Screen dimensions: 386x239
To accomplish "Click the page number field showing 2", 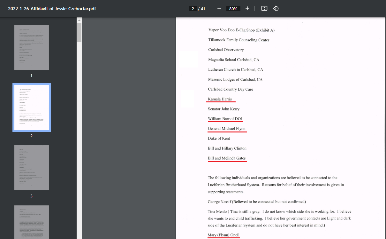I will pyautogui.click(x=193, y=9).
